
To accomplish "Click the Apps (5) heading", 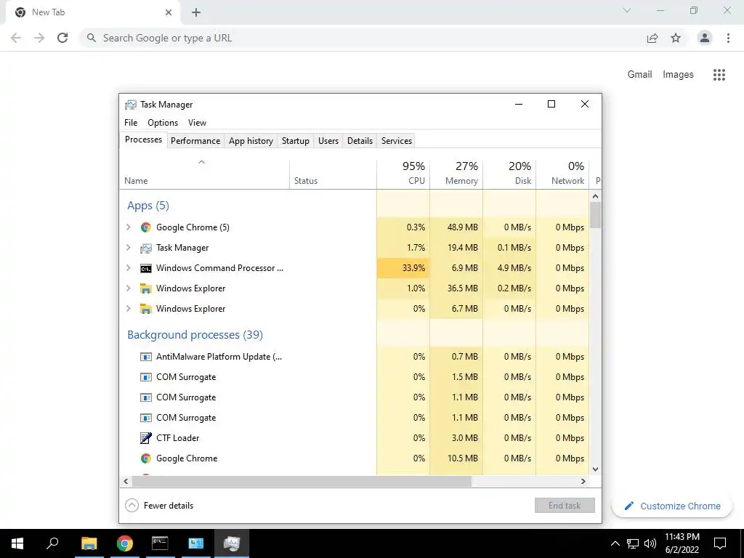I will [148, 206].
